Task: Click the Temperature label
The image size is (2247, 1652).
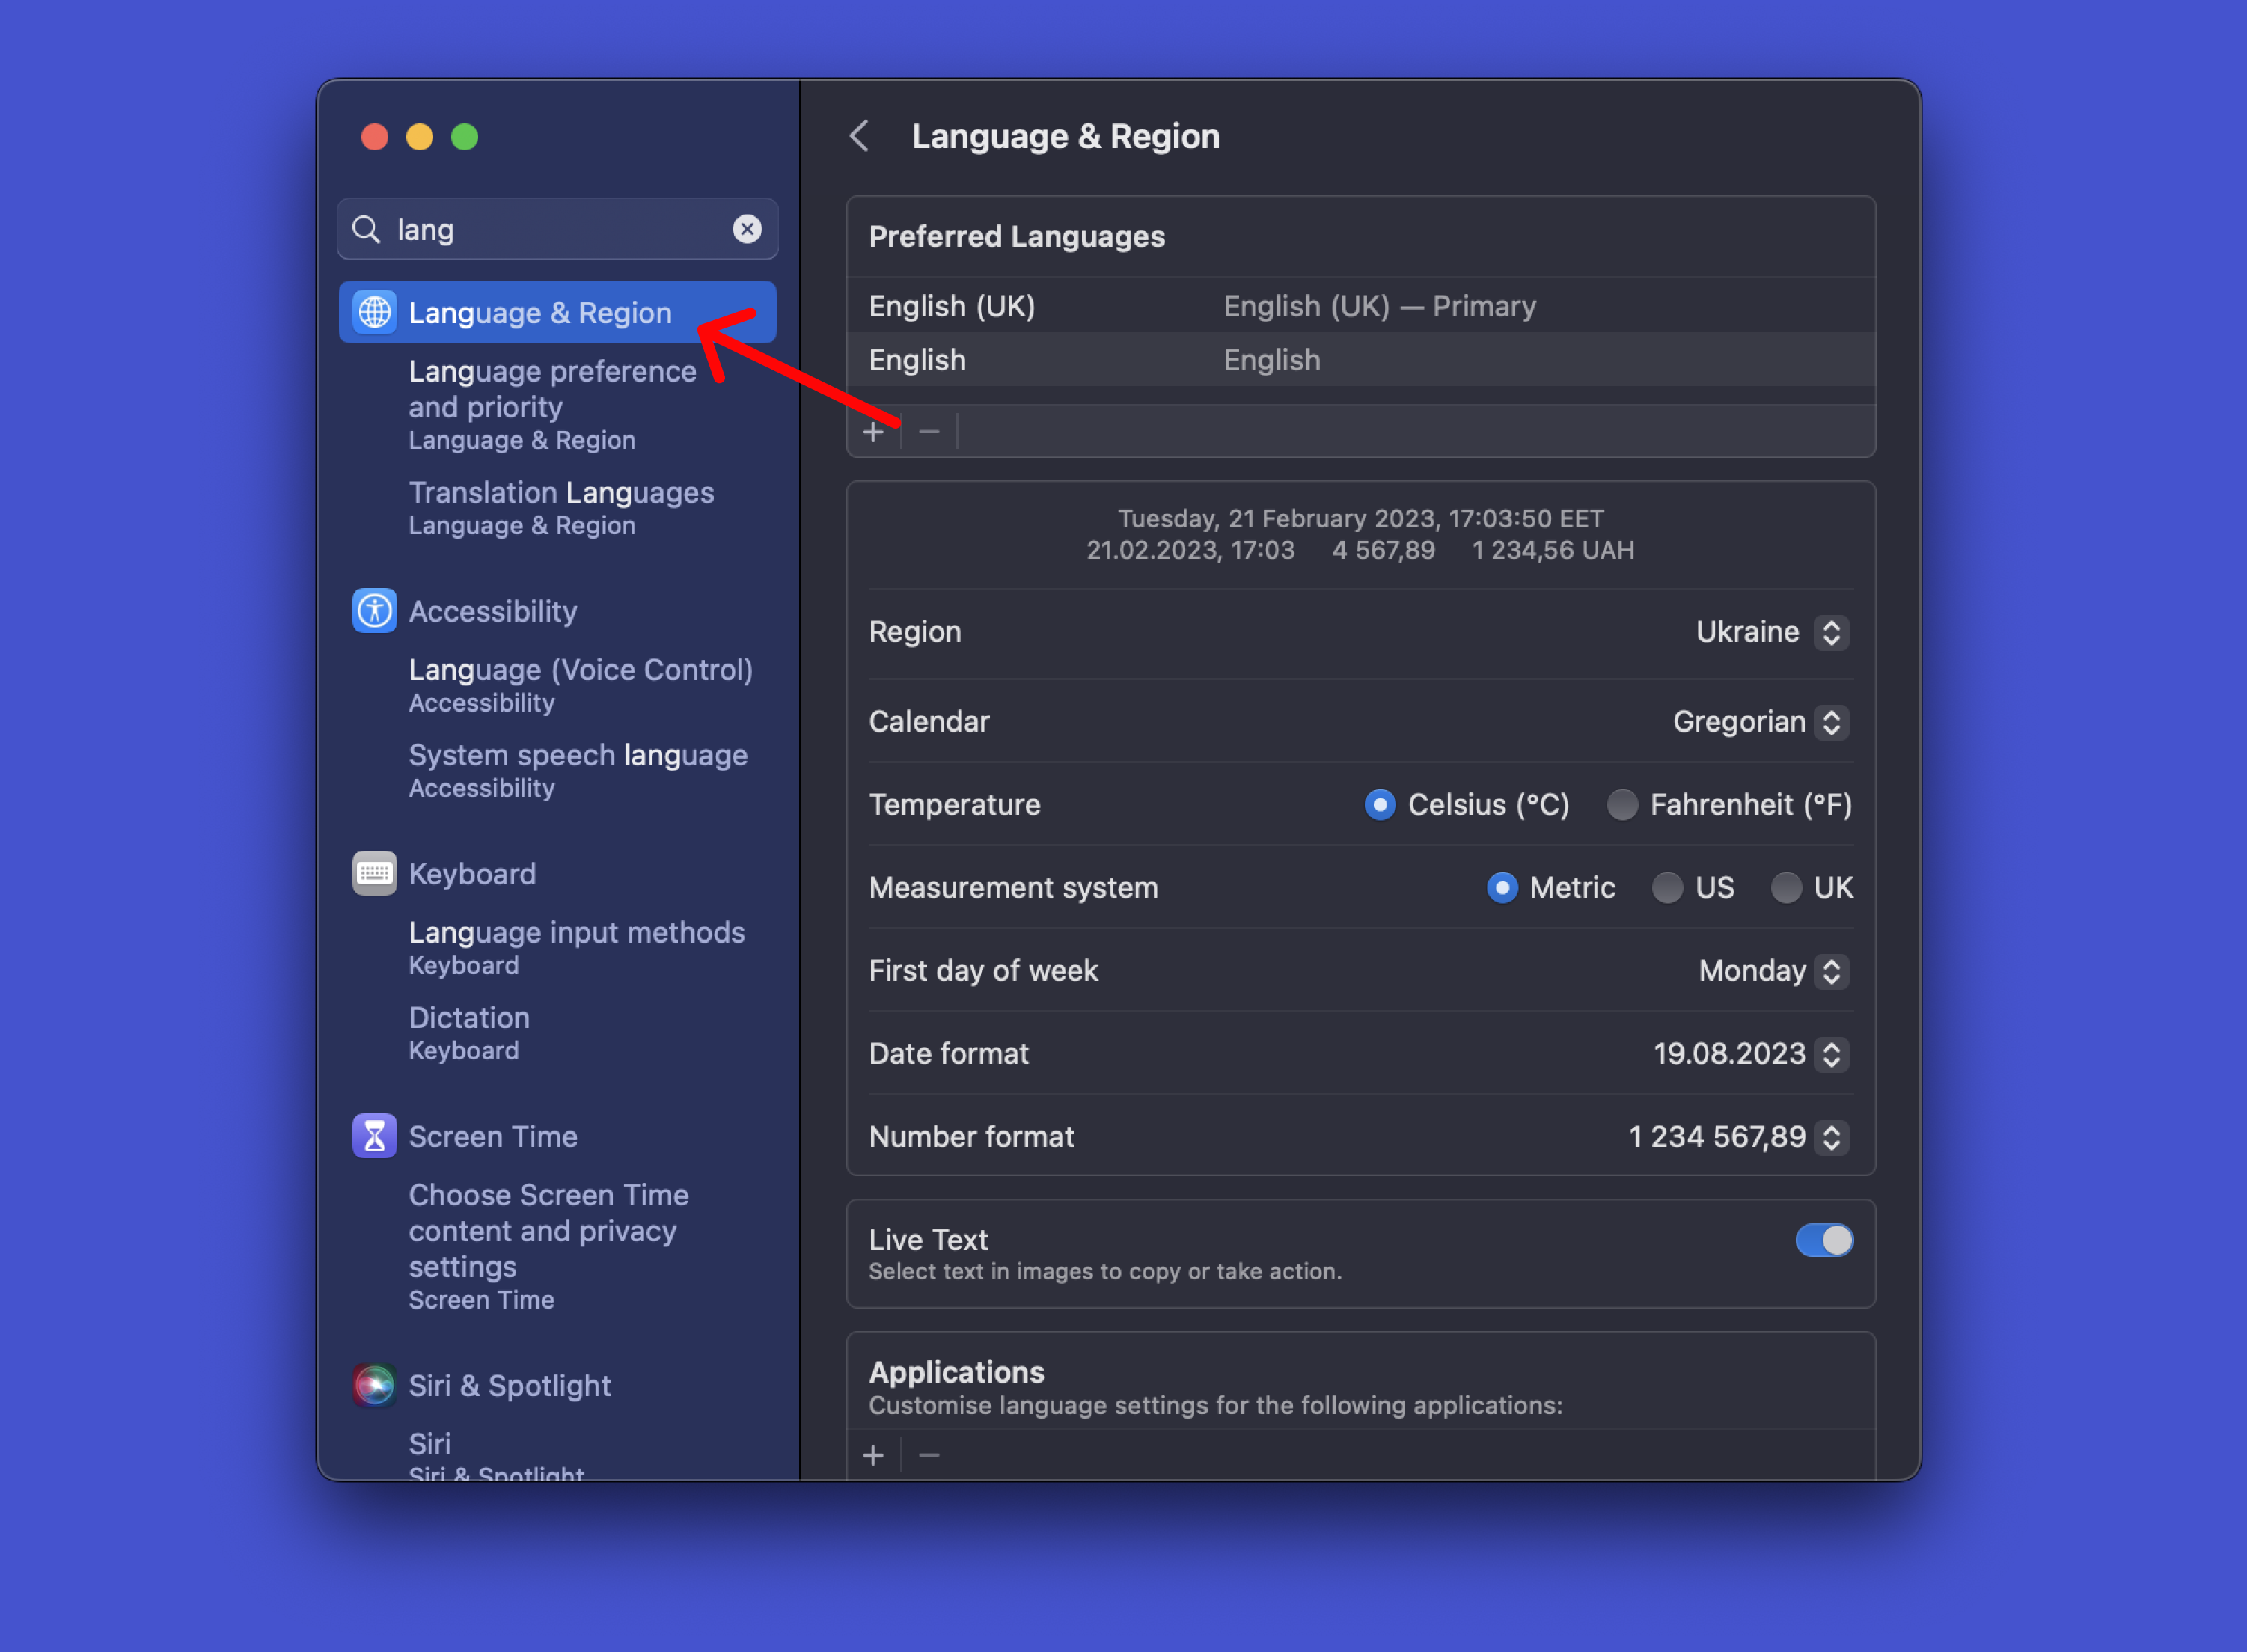Action: (x=954, y=804)
